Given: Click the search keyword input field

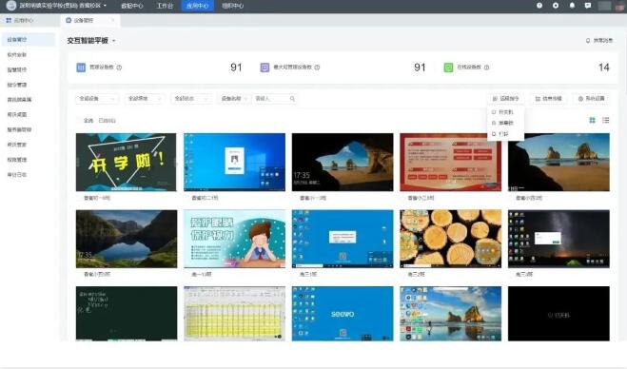Looking at the screenshot, I should pyautogui.click(x=271, y=99).
